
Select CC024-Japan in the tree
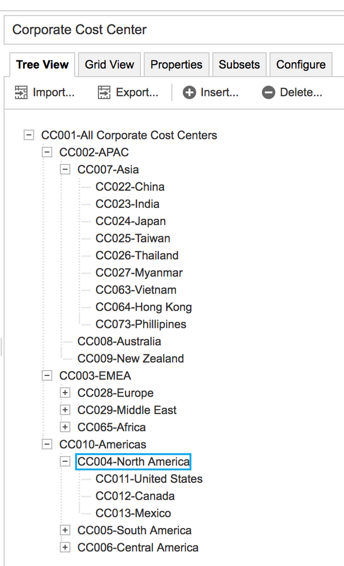130,221
